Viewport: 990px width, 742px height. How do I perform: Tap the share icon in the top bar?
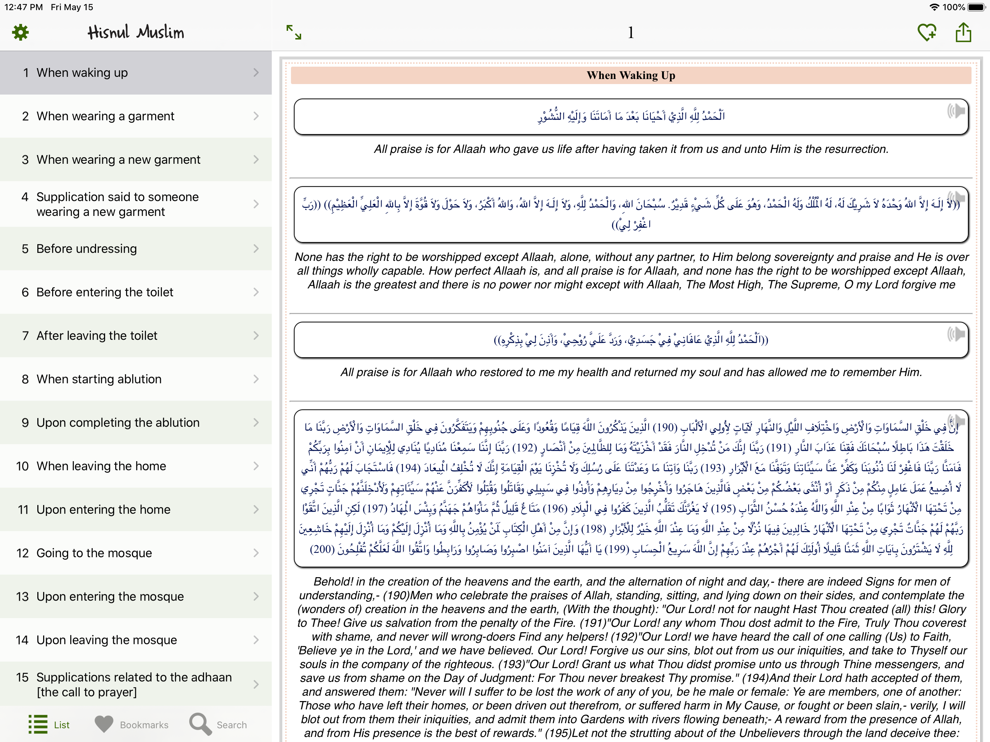(963, 32)
